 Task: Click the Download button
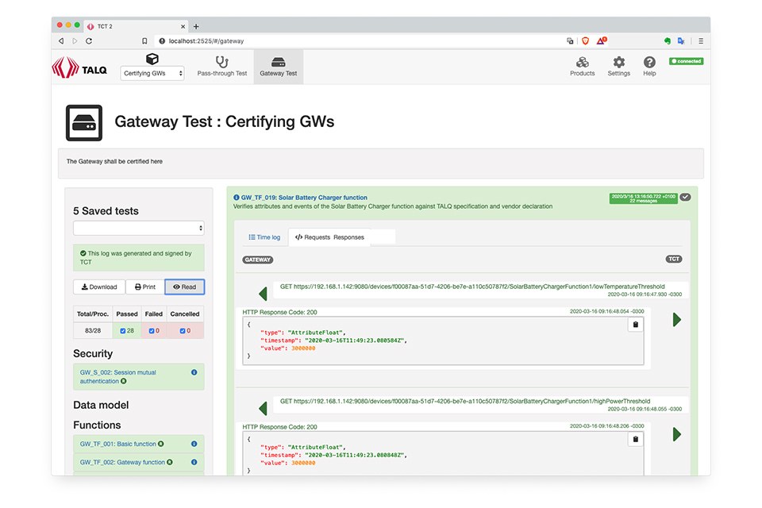tap(99, 287)
